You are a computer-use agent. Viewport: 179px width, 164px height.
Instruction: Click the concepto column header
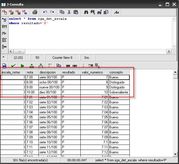click(x=119, y=72)
